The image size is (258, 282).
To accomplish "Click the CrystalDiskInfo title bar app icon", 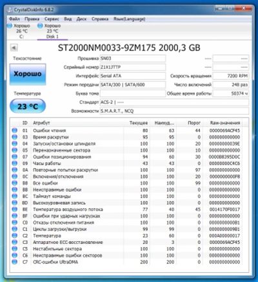I will click(x=10, y=10).
